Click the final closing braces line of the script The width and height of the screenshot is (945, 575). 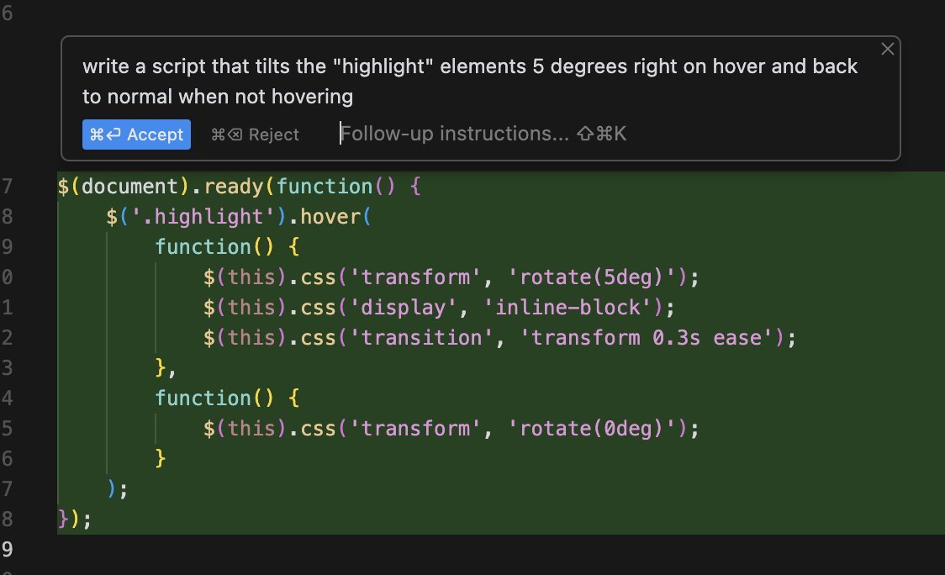(x=73, y=520)
